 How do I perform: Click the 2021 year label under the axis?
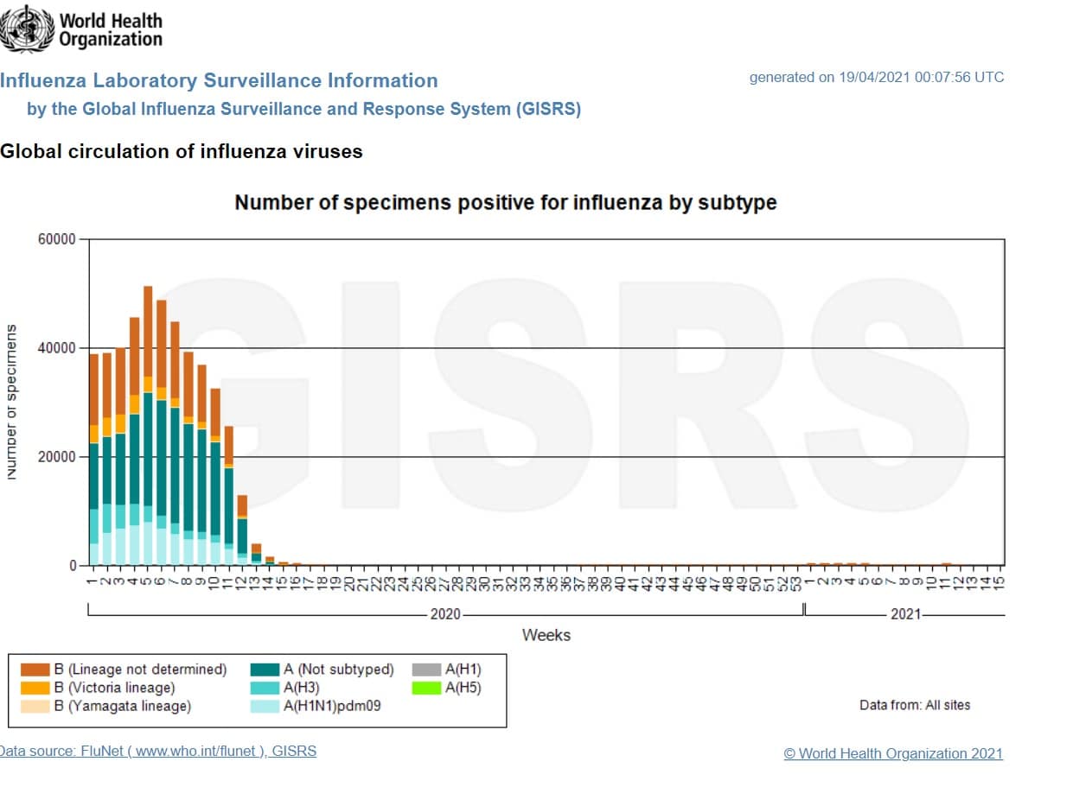coord(904,614)
